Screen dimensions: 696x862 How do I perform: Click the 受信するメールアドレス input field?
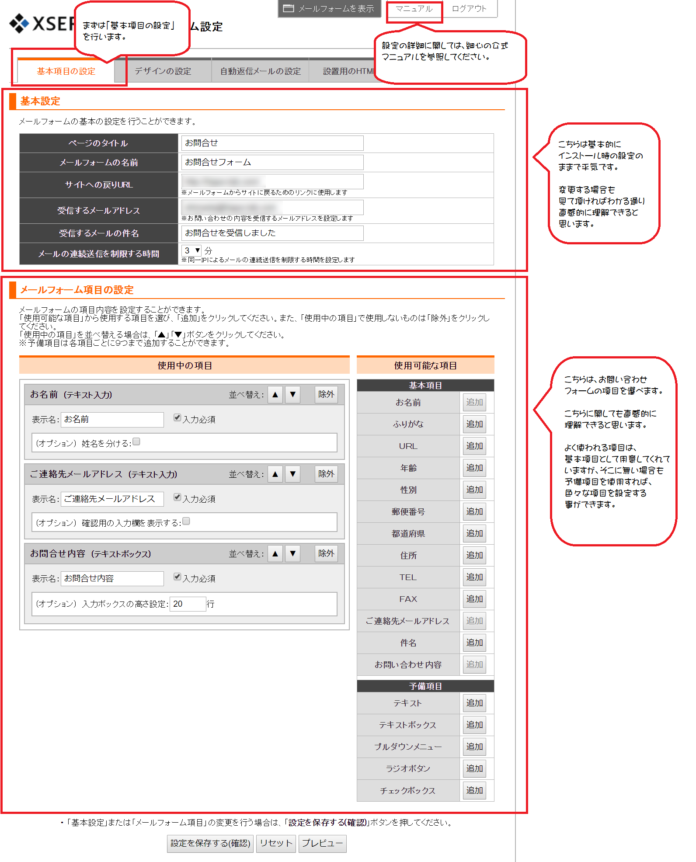point(272,207)
